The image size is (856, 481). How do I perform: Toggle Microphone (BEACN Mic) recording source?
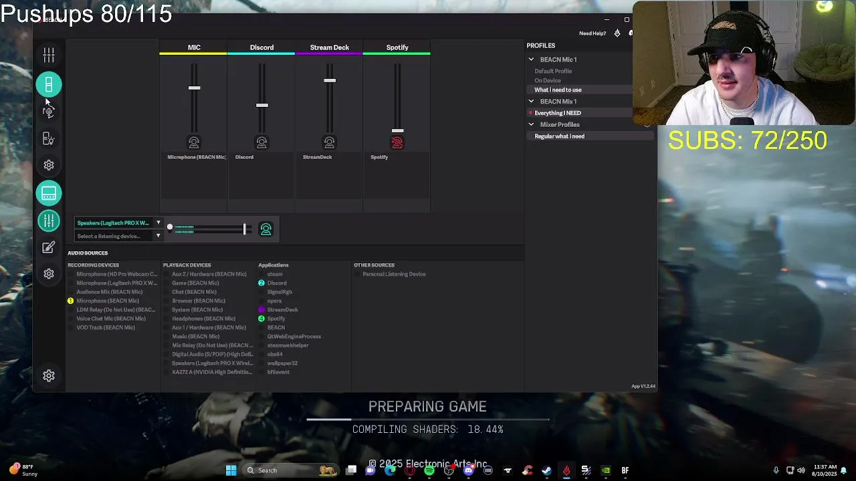point(70,301)
